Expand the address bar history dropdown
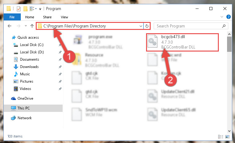The width and height of the screenshot is (235, 143). pyautogui.click(x=141, y=26)
